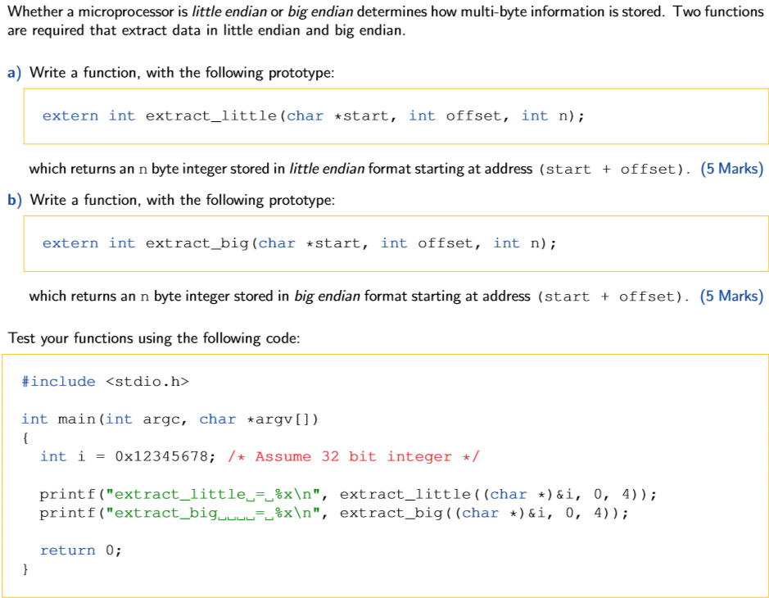Click the extract_little prototype code box
The image size is (769, 598).
coord(396,116)
